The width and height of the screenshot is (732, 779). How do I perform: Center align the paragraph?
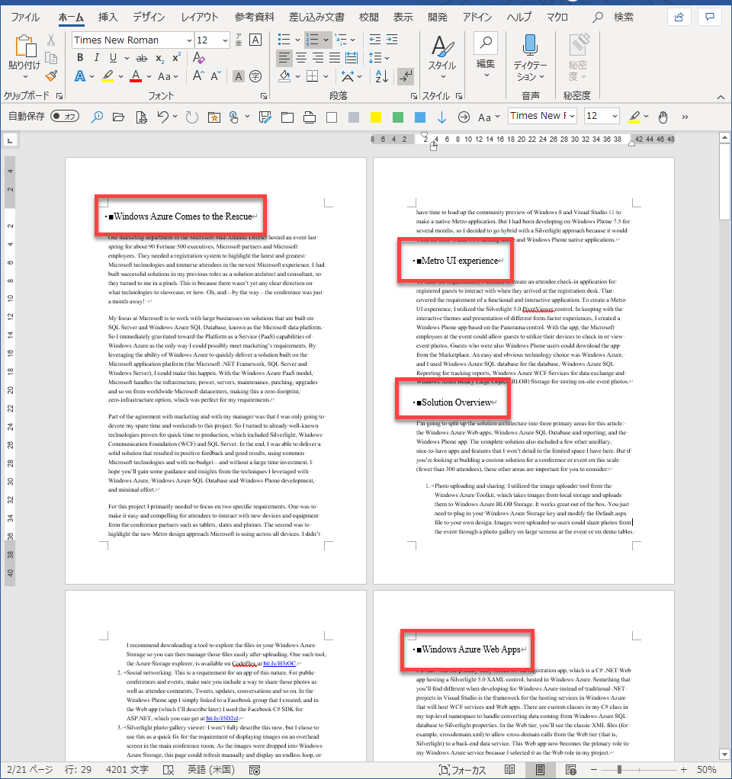(301, 58)
